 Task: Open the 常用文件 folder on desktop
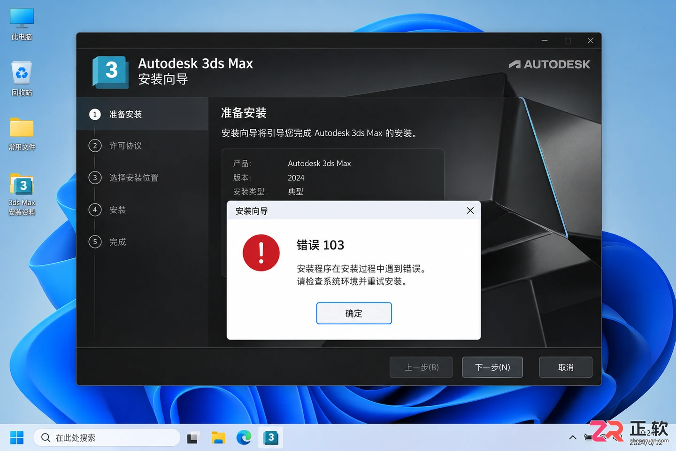(x=22, y=134)
